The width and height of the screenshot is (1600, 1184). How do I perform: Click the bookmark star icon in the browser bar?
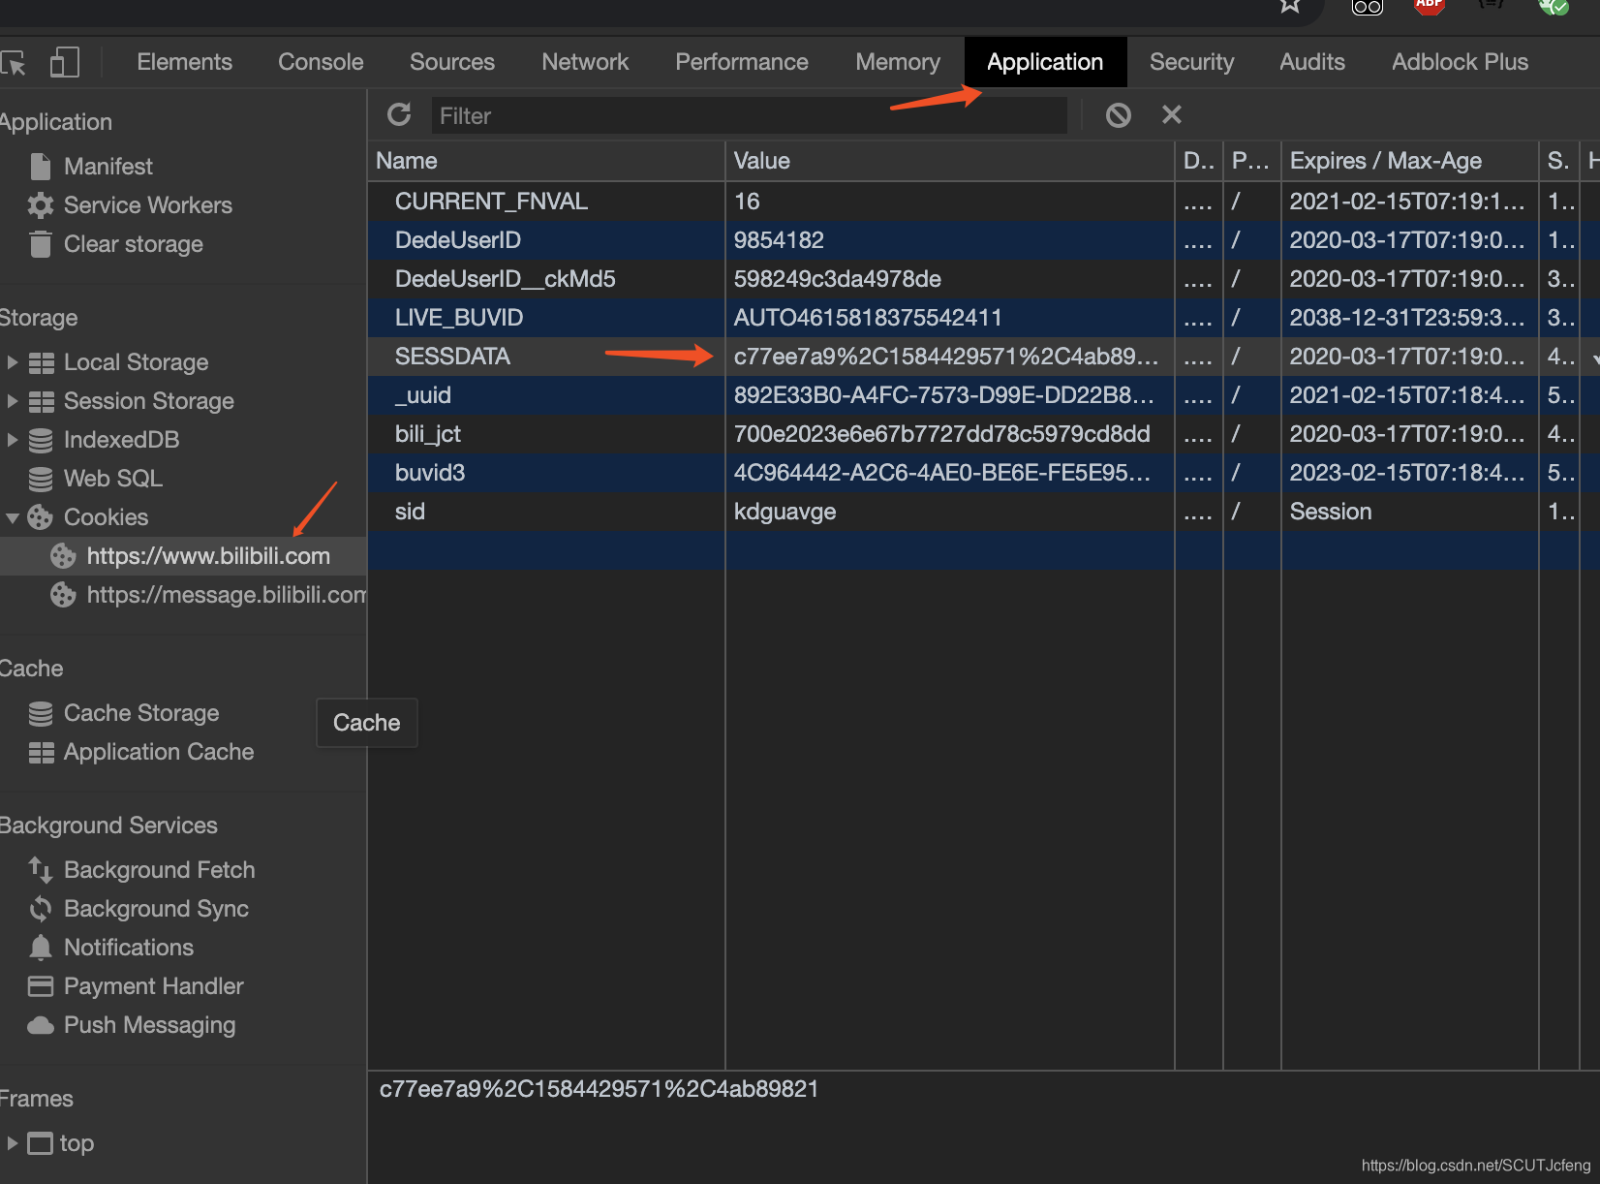click(x=1289, y=6)
